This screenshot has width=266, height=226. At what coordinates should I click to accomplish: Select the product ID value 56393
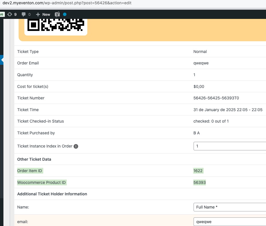coord(200,182)
